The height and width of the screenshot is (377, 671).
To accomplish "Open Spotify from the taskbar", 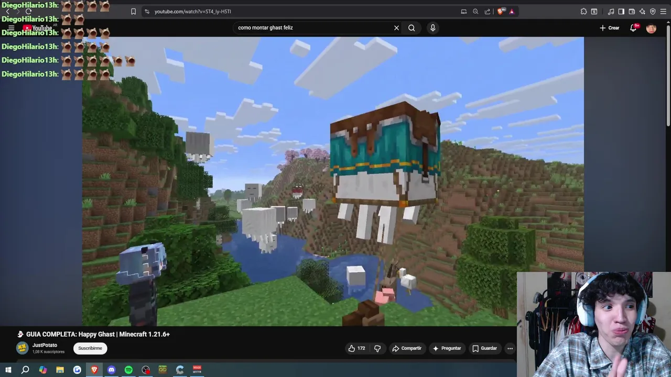I will [x=128, y=370].
